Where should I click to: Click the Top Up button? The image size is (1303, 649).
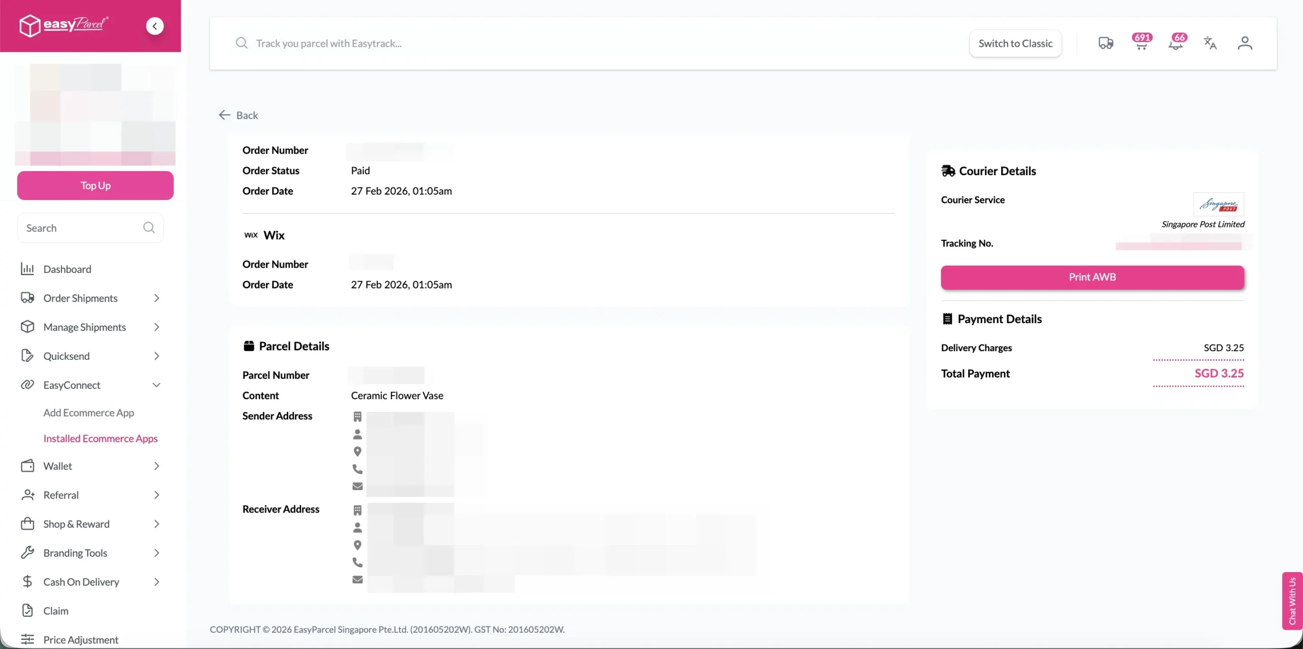pyautogui.click(x=95, y=186)
